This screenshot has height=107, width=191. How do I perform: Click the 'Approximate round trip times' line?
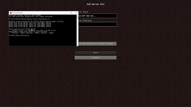(x=28, y=32)
